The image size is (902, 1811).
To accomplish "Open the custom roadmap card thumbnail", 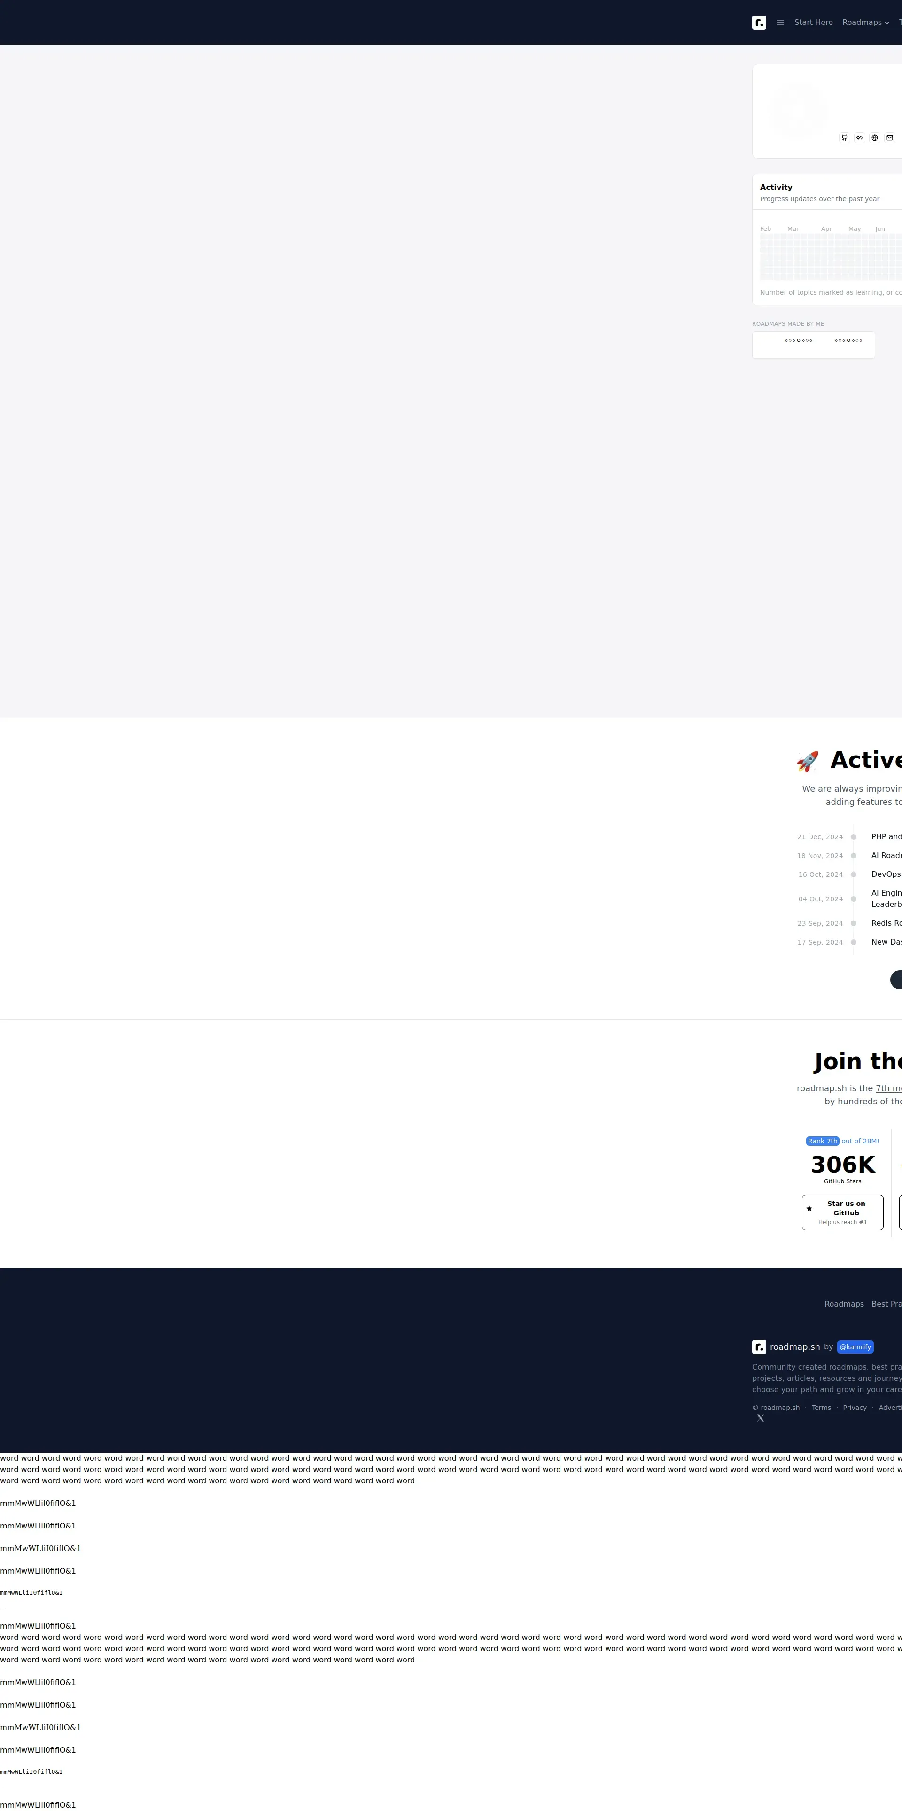I will (813, 345).
